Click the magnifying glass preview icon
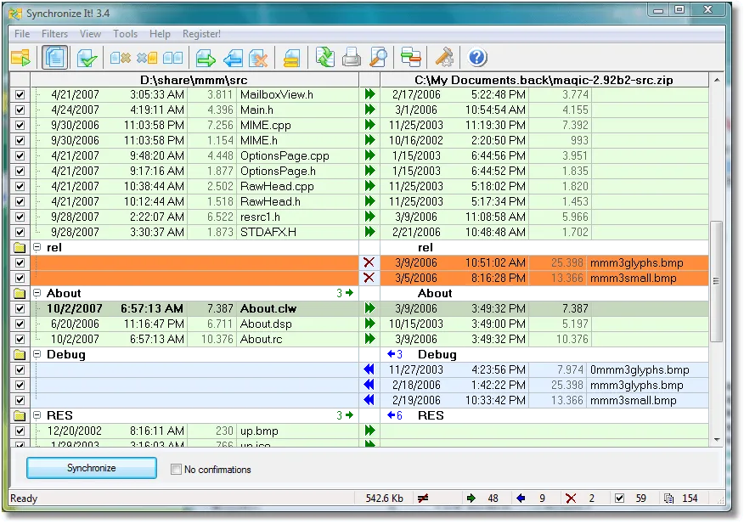 pyautogui.click(x=379, y=58)
